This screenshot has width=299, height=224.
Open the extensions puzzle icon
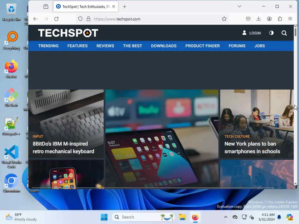pos(280,19)
